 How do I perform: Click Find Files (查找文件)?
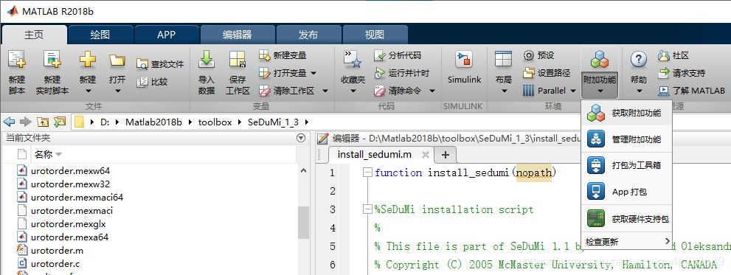[x=160, y=64]
